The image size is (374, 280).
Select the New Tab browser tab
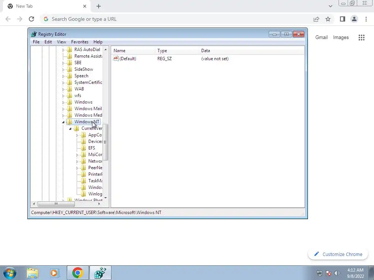46,6
